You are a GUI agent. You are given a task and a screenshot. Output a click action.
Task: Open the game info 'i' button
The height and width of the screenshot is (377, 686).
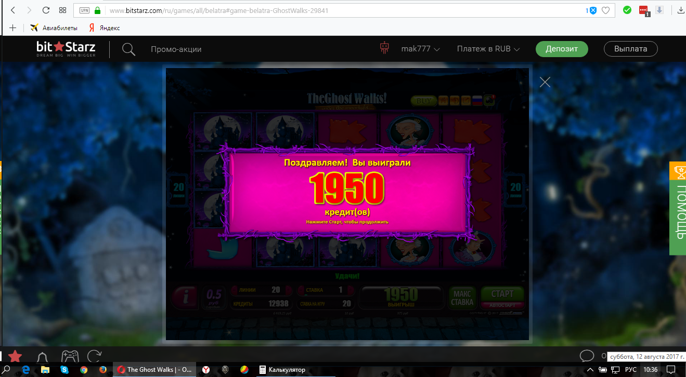[x=185, y=297]
